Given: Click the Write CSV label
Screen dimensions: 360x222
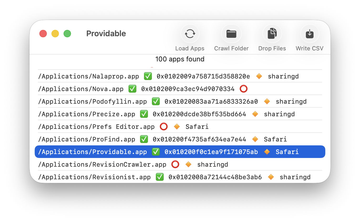Looking at the screenshot, I should (x=310, y=49).
